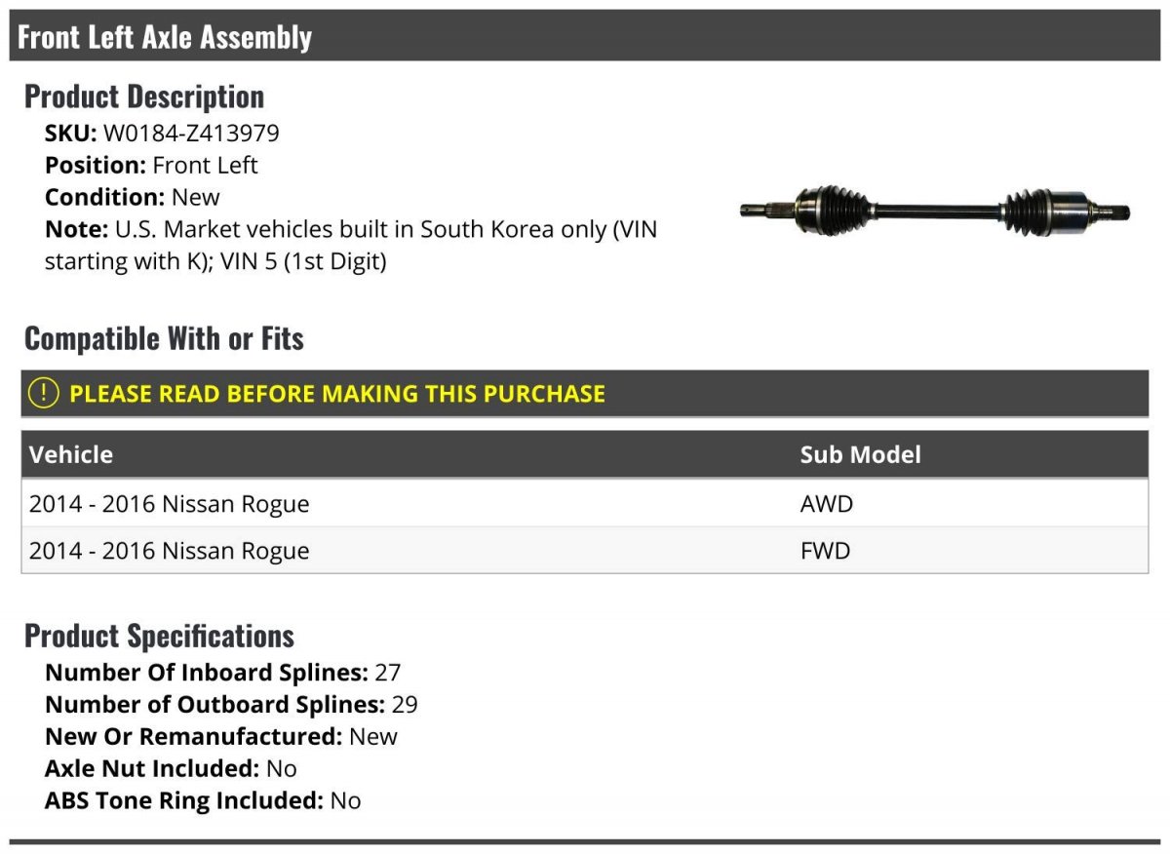Click the Product Description heading
1170x854 pixels.
[x=144, y=97]
